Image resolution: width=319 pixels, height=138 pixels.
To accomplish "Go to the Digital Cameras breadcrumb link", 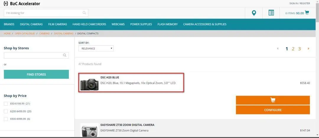I will coord(64,34).
